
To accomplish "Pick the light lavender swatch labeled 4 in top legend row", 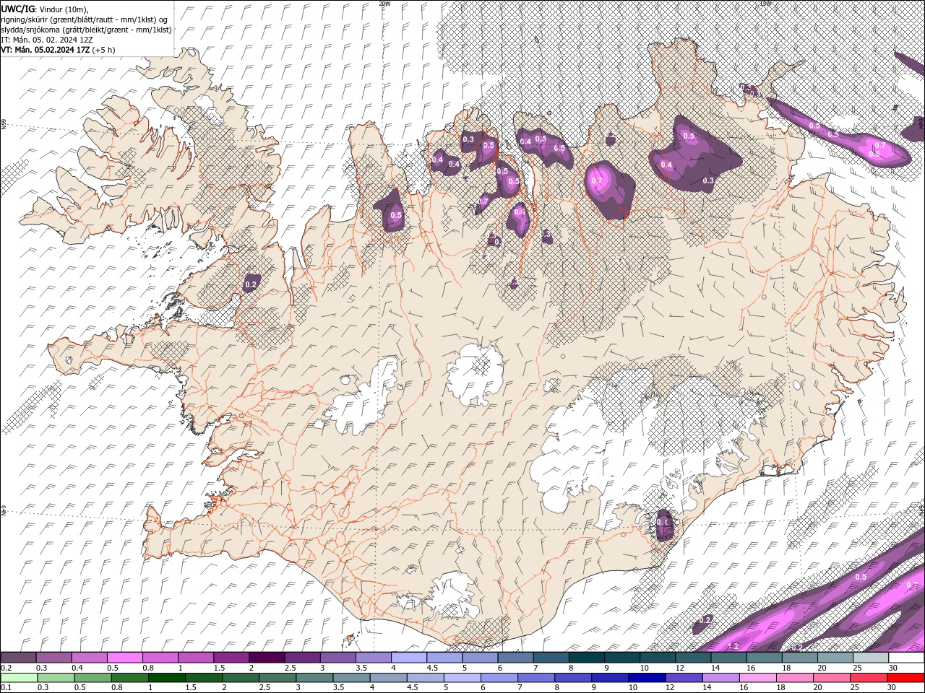I will click(x=409, y=658).
